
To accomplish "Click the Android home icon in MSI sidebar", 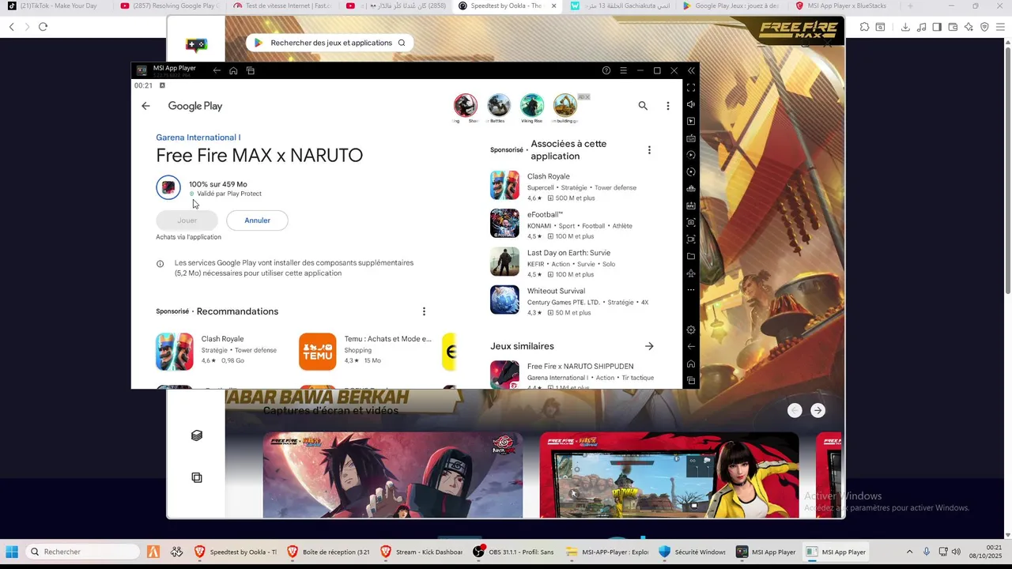I will (x=691, y=364).
